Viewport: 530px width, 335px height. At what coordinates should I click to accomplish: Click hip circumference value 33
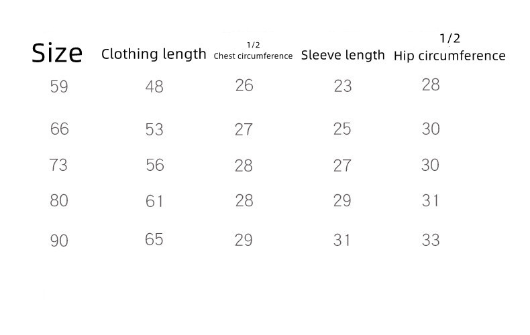(431, 240)
